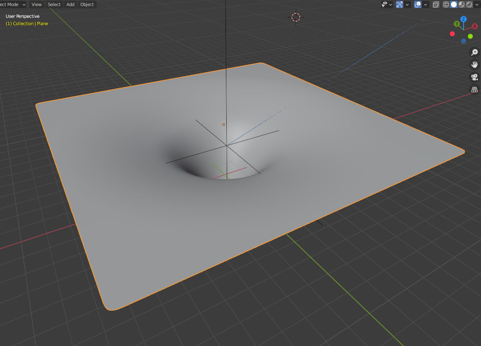Click the negative Z blue dot on gizmo
Viewport: 481px width, 346px height.
(x=464, y=41)
